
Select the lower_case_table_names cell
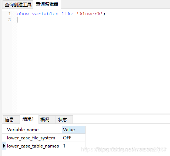point(34,146)
